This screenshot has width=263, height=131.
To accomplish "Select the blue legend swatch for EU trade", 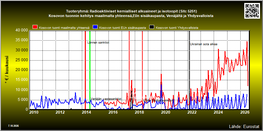I will click(95, 28).
